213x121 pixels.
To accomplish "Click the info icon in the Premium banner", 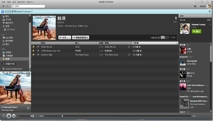I will coord(3,11).
